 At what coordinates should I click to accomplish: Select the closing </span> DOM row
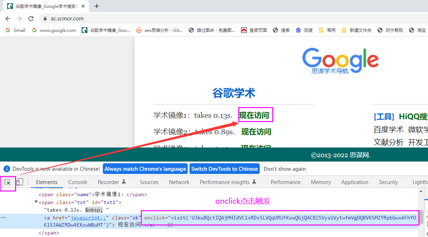pos(49,233)
